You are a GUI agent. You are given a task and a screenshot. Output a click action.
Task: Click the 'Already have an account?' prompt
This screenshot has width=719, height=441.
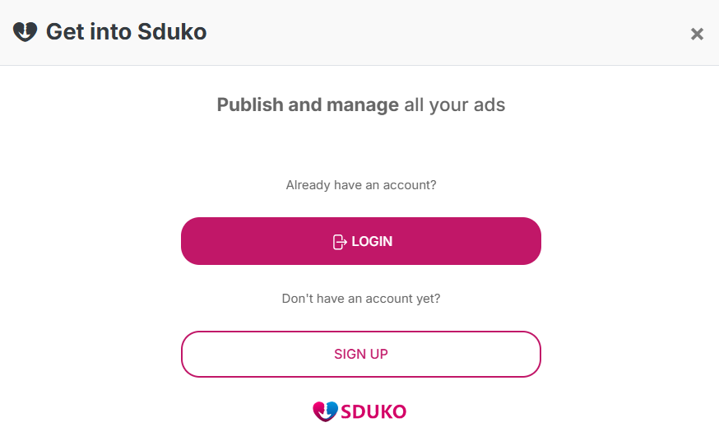pos(361,185)
